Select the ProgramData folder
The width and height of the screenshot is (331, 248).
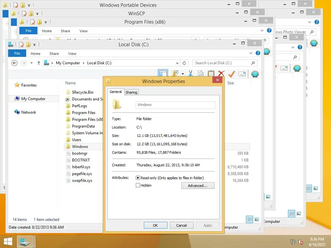[x=83, y=126]
